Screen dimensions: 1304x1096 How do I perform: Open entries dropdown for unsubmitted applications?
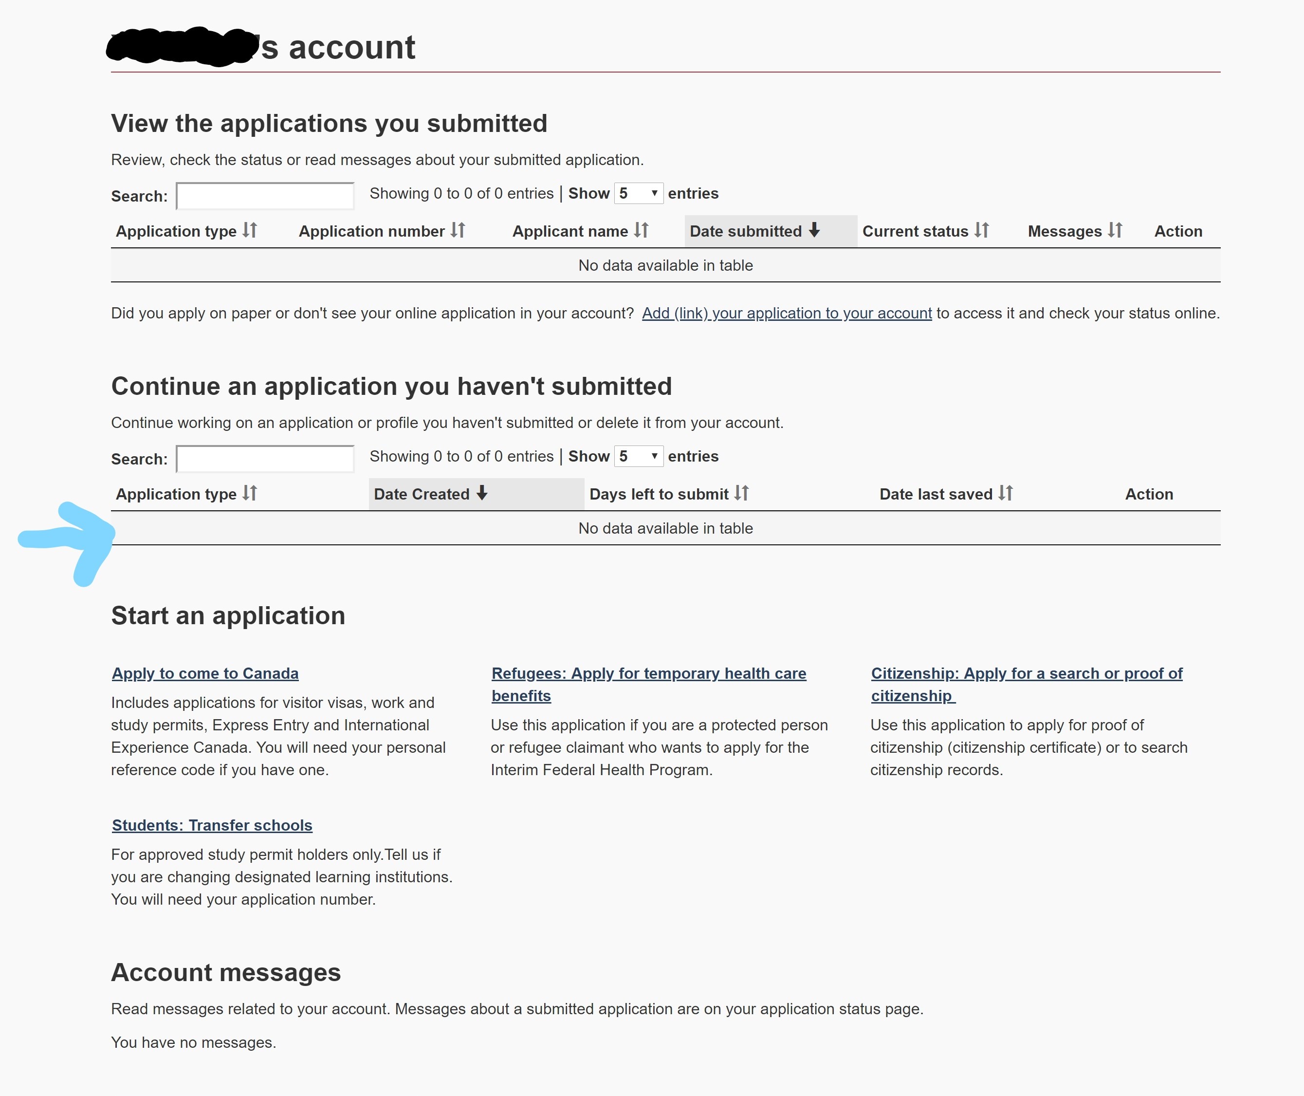point(638,457)
